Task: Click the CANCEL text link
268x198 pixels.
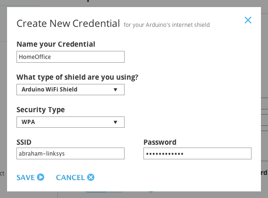Action: coord(71,177)
